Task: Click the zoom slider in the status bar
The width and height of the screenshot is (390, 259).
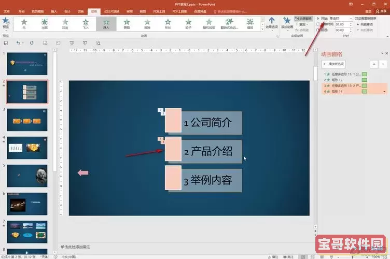Action: pos(353,257)
